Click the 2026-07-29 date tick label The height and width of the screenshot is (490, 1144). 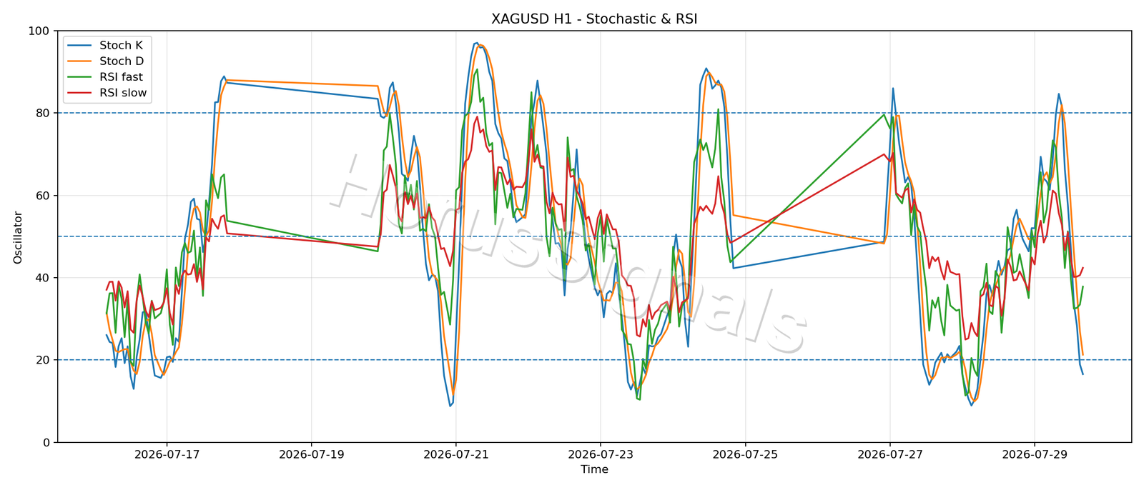coord(1035,454)
